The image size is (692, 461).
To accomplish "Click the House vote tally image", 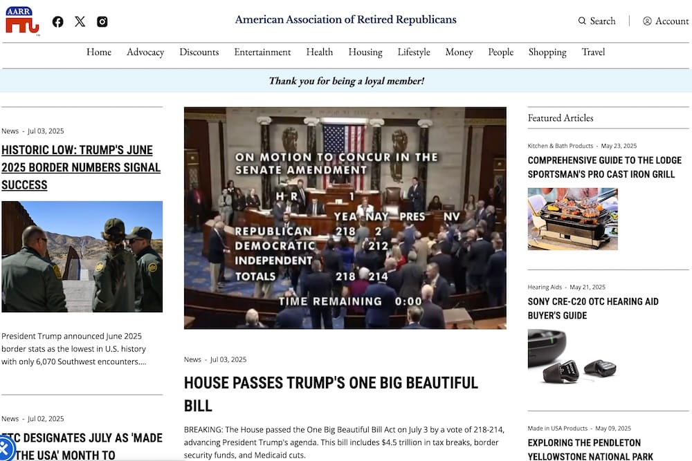I will pyautogui.click(x=345, y=218).
